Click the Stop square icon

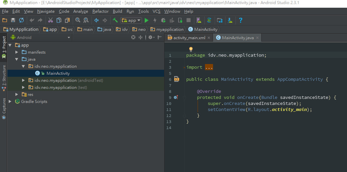[x=189, y=20]
